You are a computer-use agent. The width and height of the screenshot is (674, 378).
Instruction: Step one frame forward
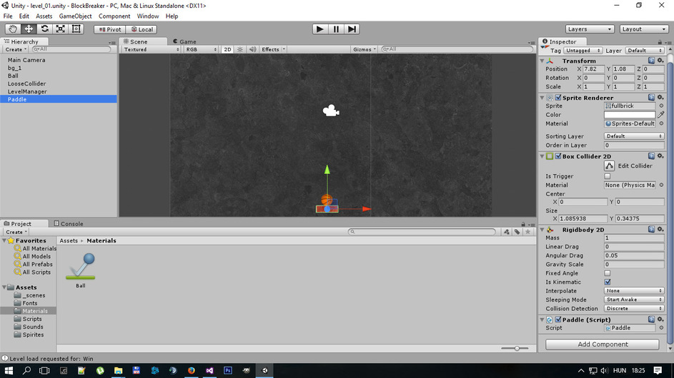352,29
